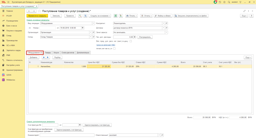Open Договор record with open button
256x138 pixels.
click(x=166, y=28)
